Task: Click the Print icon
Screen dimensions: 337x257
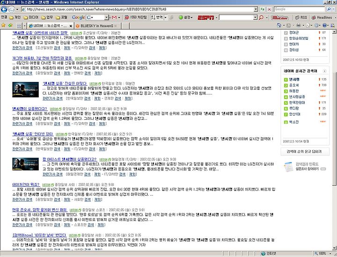Action: click(x=299, y=25)
